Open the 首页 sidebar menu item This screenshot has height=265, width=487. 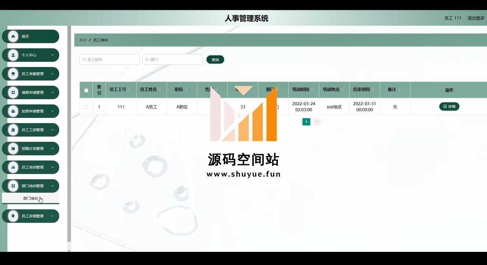click(x=31, y=36)
